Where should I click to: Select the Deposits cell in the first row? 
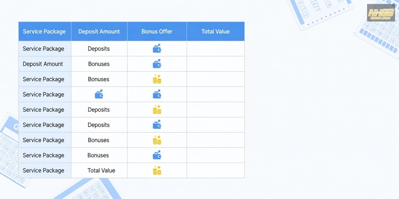click(99, 49)
